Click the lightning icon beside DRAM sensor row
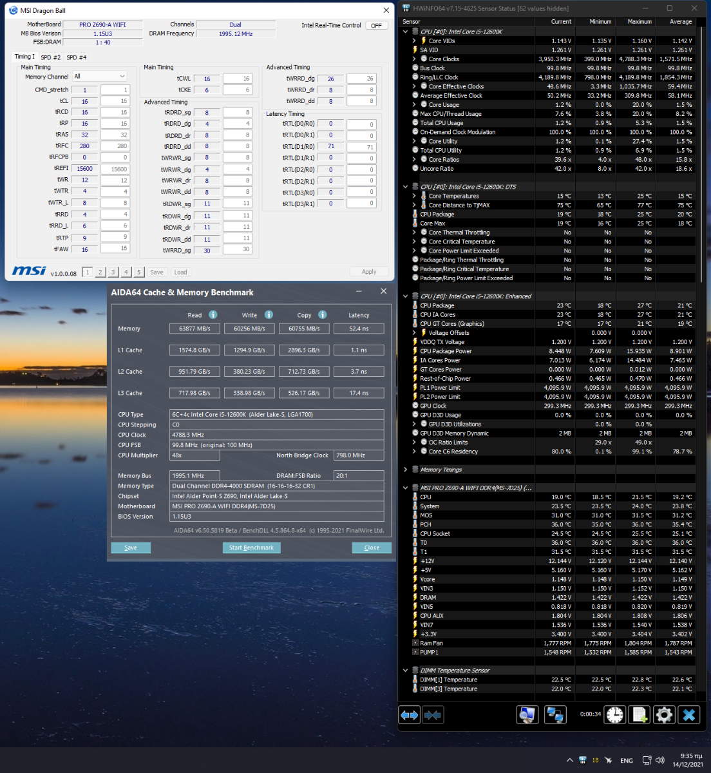 415,597
